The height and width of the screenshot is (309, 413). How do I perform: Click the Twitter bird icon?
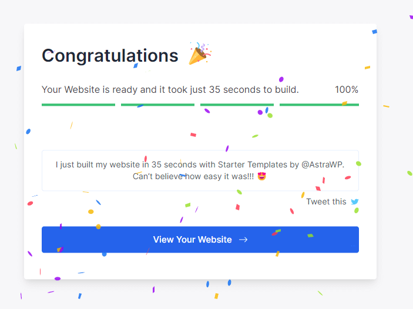pos(355,201)
